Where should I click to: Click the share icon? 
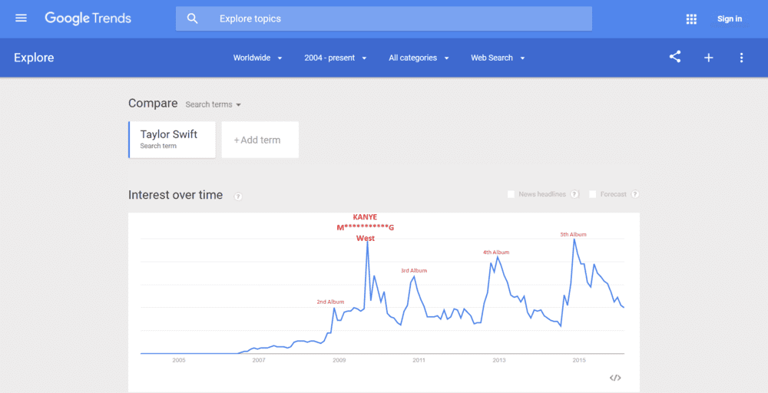tap(675, 57)
